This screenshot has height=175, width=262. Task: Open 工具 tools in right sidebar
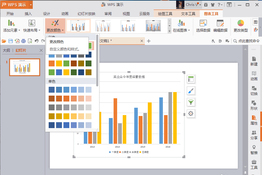tap(254, 164)
